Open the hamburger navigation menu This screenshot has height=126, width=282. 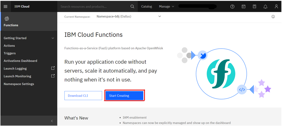(x=6, y=7)
